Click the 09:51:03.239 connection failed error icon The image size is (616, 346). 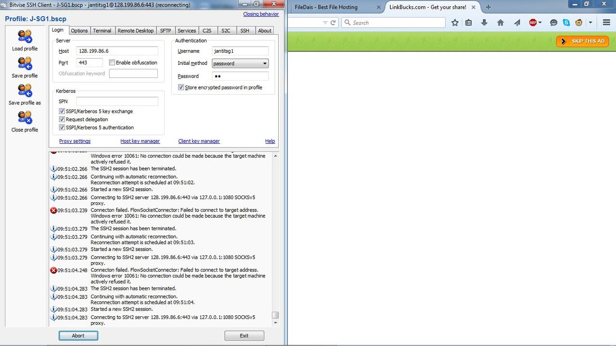(x=53, y=210)
